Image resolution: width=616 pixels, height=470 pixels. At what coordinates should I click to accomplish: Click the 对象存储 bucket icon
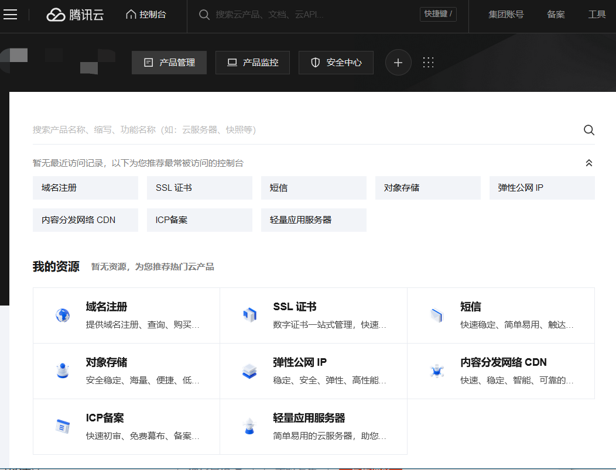tap(63, 370)
